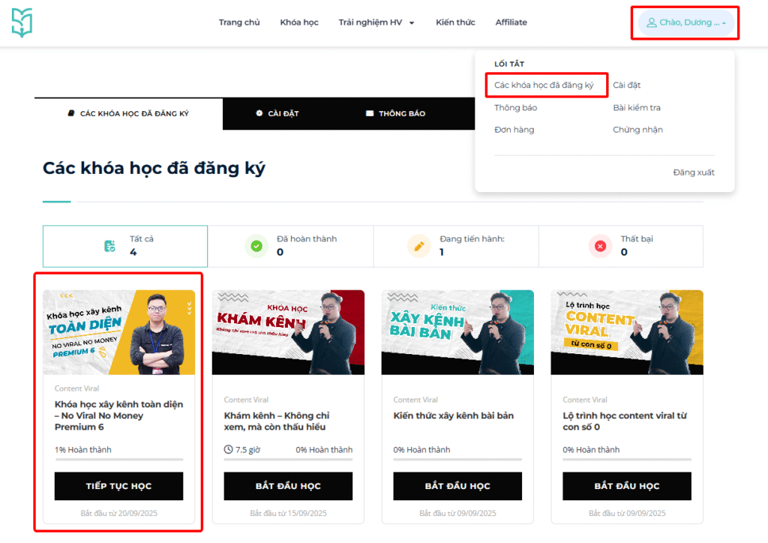Open 'Chứng nhận' in the shortcut menu
This screenshot has height=543, width=768.
pos(637,130)
